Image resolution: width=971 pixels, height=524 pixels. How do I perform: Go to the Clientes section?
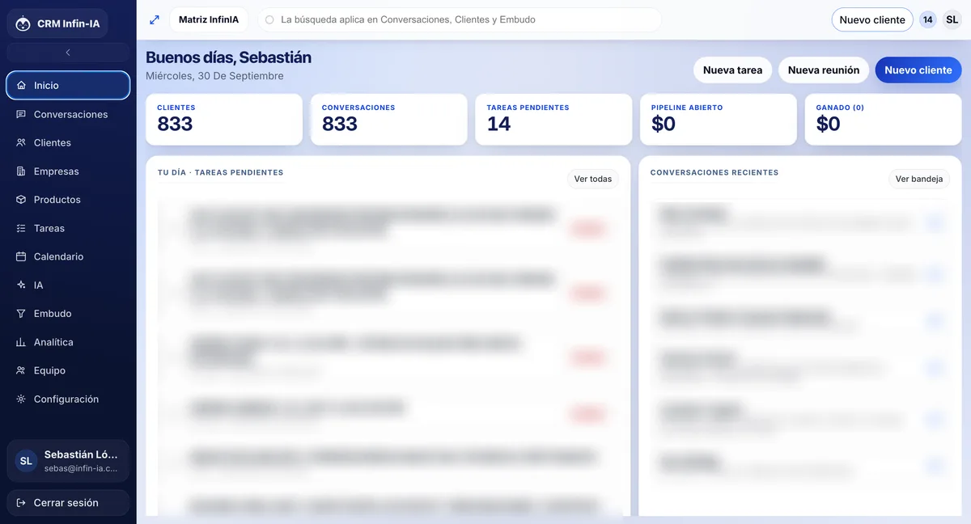pyautogui.click(x=68, y=142)
